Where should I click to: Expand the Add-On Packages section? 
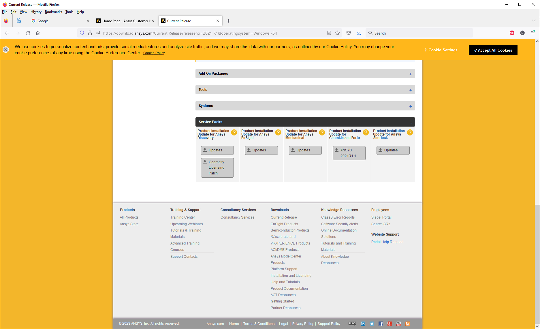point(305,74)
